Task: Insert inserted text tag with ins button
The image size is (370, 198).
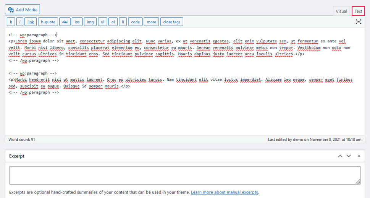Action: pos(77,22)
